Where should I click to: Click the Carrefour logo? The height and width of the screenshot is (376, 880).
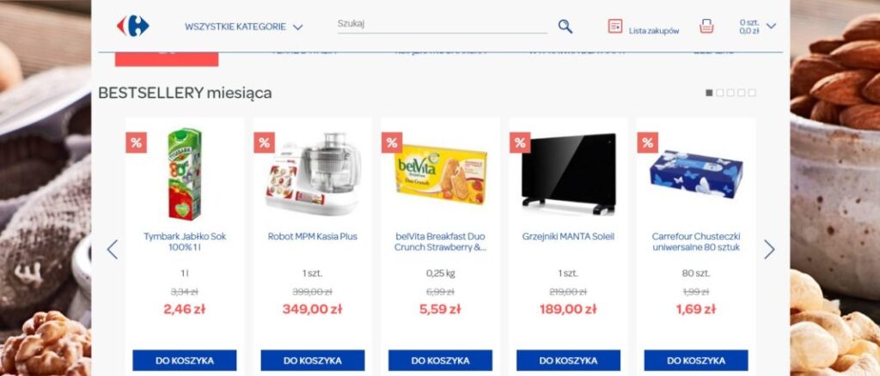click(x=133, y=27)
